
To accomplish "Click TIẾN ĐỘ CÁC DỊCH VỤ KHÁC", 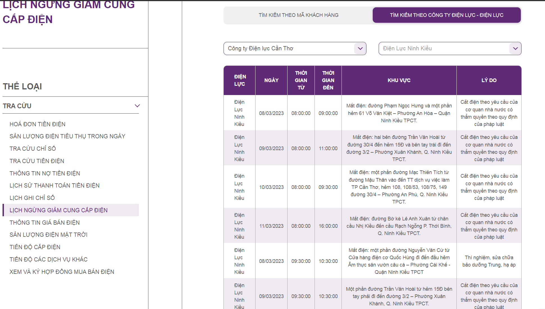I will 48,259.
